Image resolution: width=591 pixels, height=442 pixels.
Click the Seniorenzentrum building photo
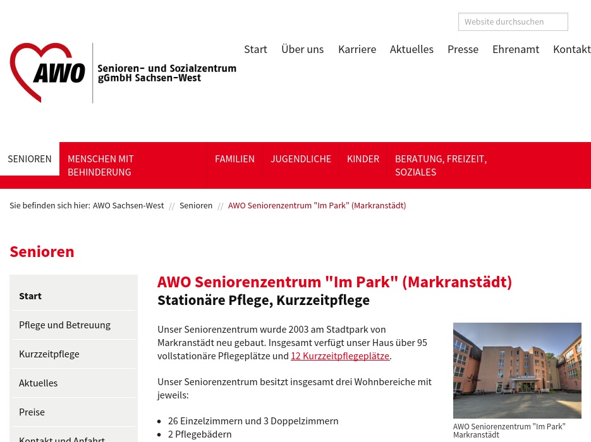[x=517, y=370]
